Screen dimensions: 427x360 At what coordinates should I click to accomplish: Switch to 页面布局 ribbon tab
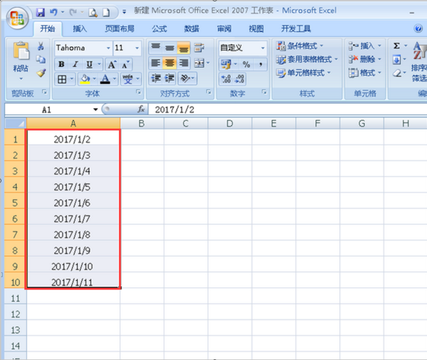tap(120, 29)
